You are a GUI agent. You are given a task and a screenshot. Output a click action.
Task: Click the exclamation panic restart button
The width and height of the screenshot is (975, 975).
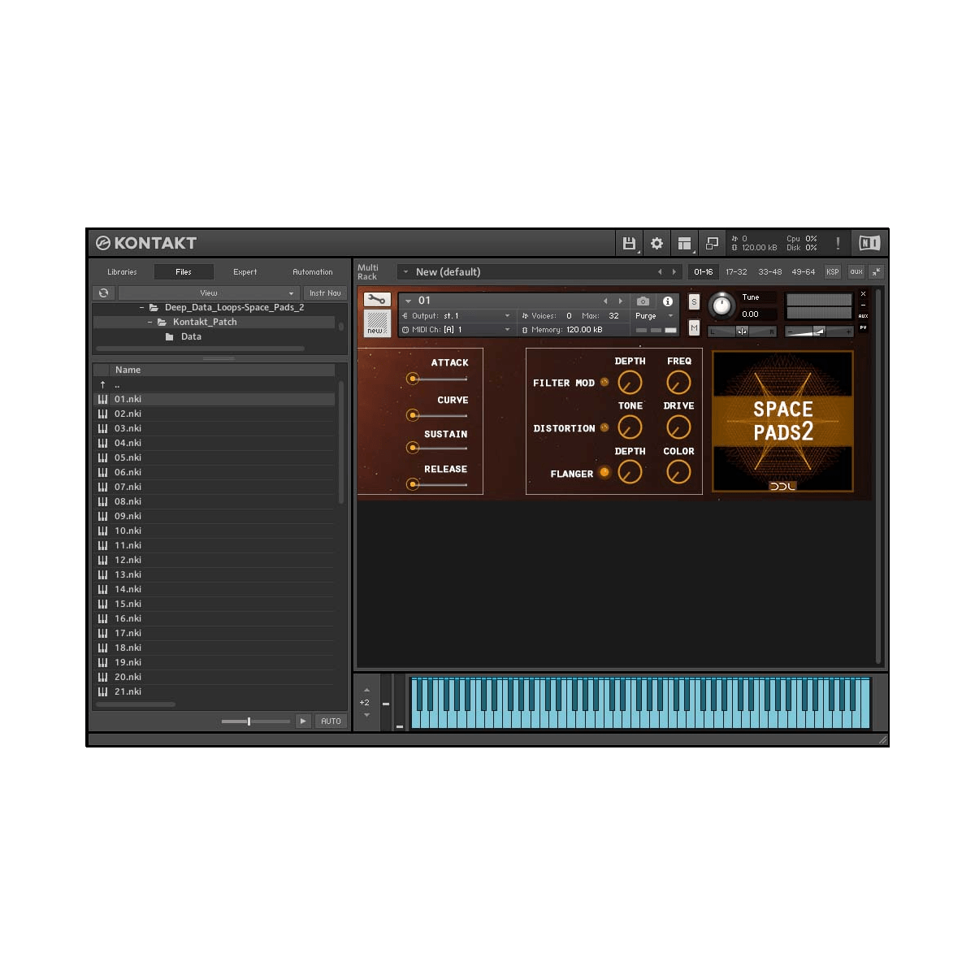coord(838,243)
